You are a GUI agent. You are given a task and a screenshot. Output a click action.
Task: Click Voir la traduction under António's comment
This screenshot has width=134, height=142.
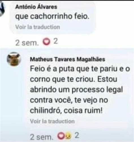(38, 27)
